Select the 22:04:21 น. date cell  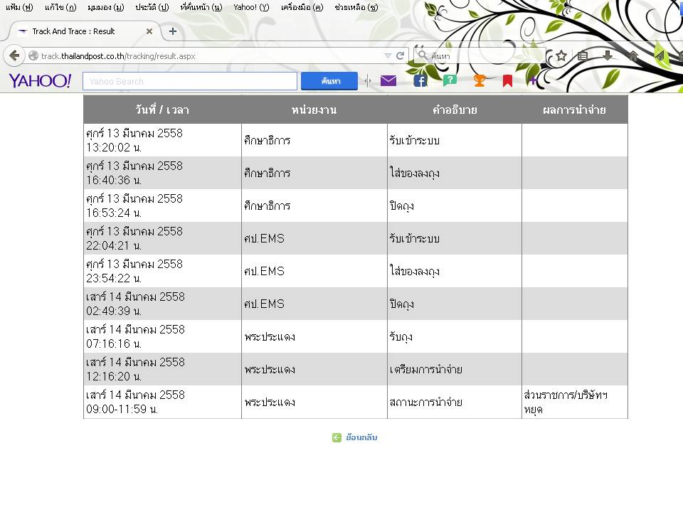[x=162, y=238]
